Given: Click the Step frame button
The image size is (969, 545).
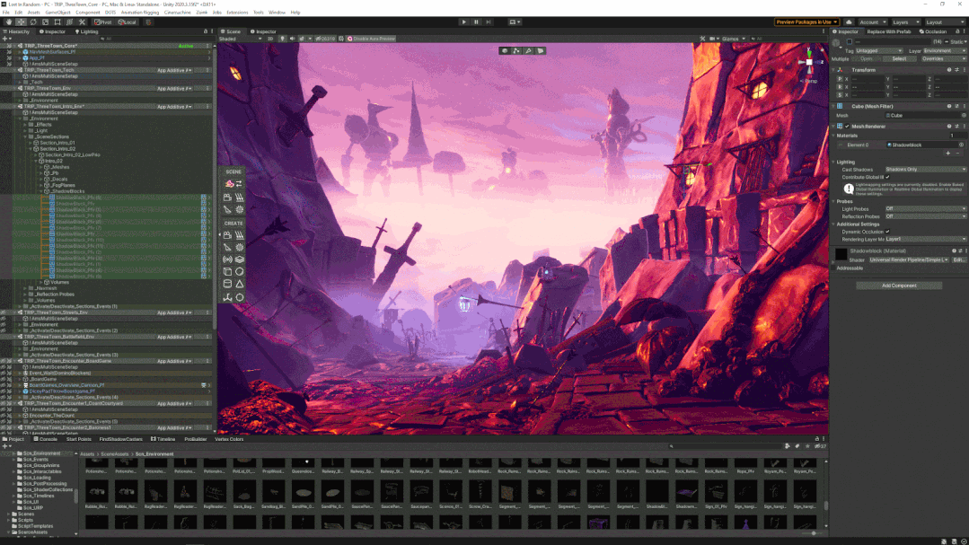Looking at the screenshot, I should tap(489, 22).
